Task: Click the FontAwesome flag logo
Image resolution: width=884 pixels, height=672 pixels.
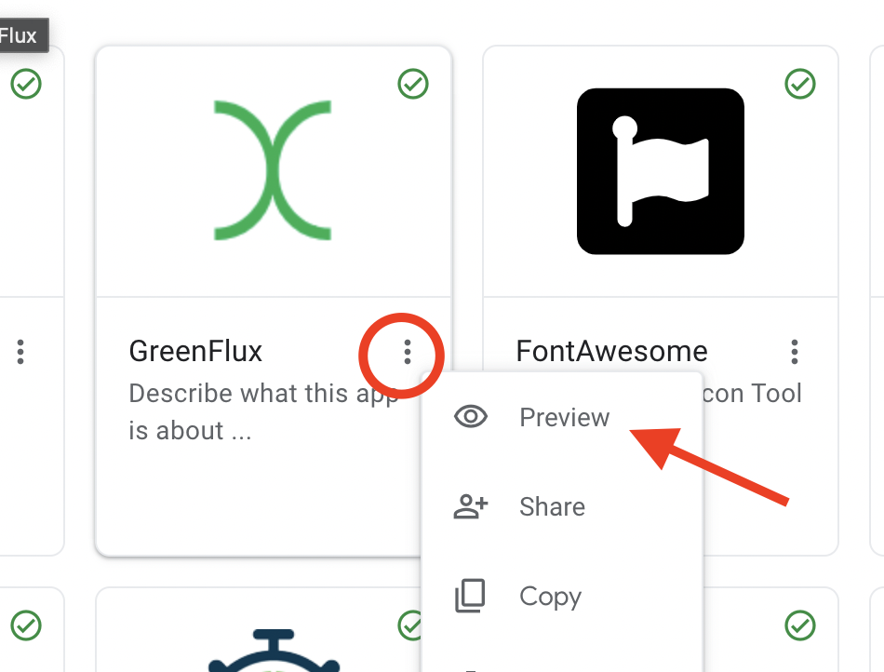Action: click(660, 171)
